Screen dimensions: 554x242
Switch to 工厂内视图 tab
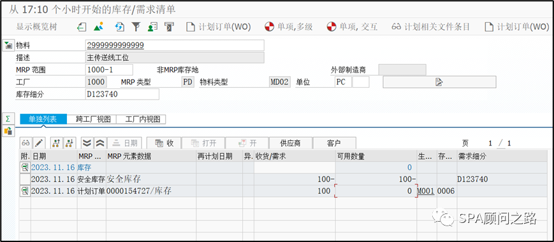coord(141,119)
